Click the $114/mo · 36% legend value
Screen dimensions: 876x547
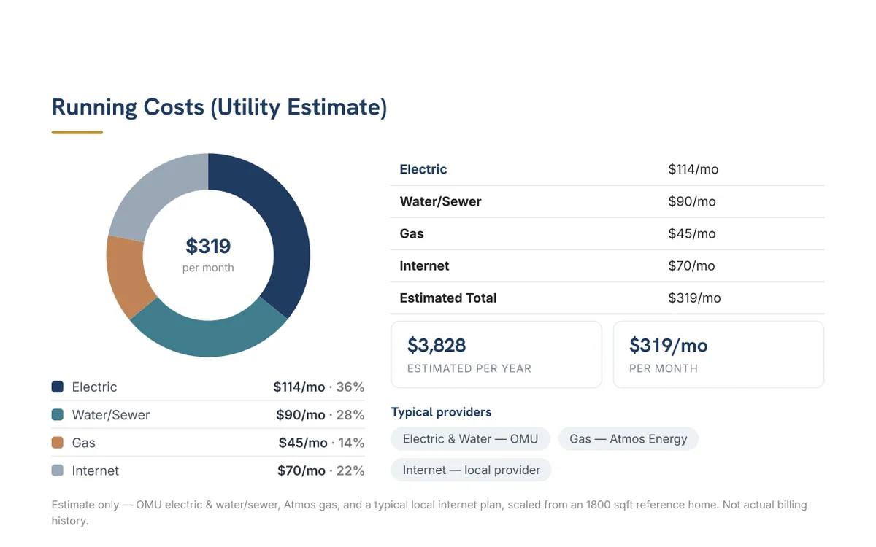[x=319, y=387]
